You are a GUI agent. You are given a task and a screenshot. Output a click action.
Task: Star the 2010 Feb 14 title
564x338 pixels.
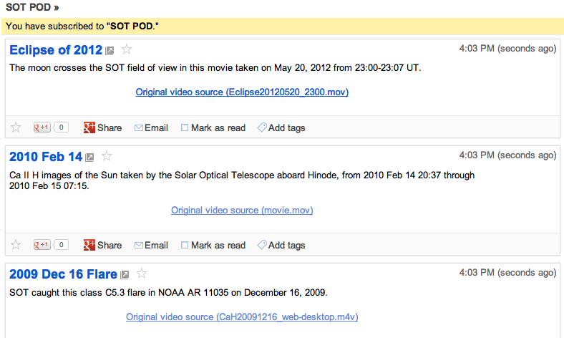tap(107, 156)
